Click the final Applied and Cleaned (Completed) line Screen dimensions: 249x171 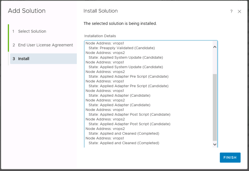coord(124,143)
